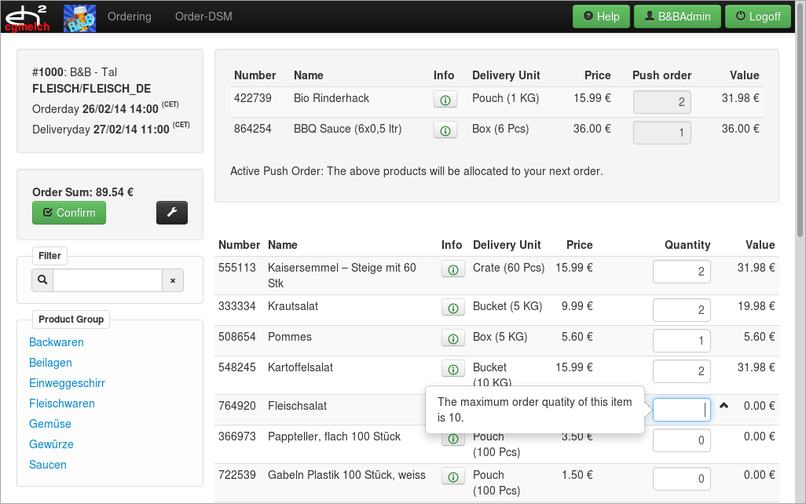Focus the Filter search text field
The height and width of the screenshot is (504, 806).
[108, 280]
